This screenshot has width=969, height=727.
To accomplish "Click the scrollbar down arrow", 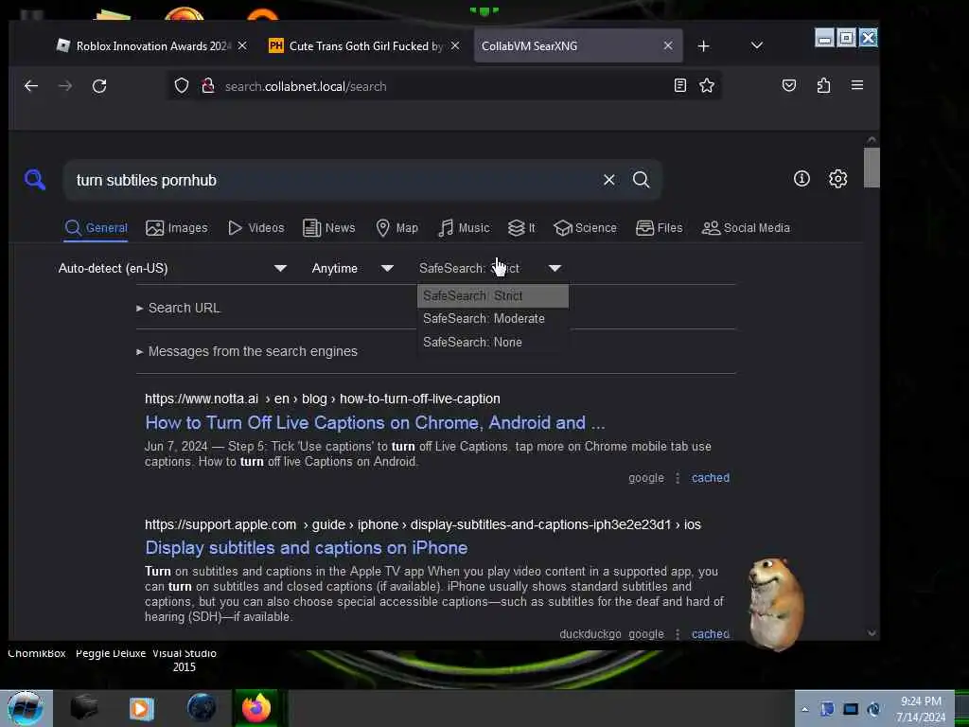I will (872, 633).
